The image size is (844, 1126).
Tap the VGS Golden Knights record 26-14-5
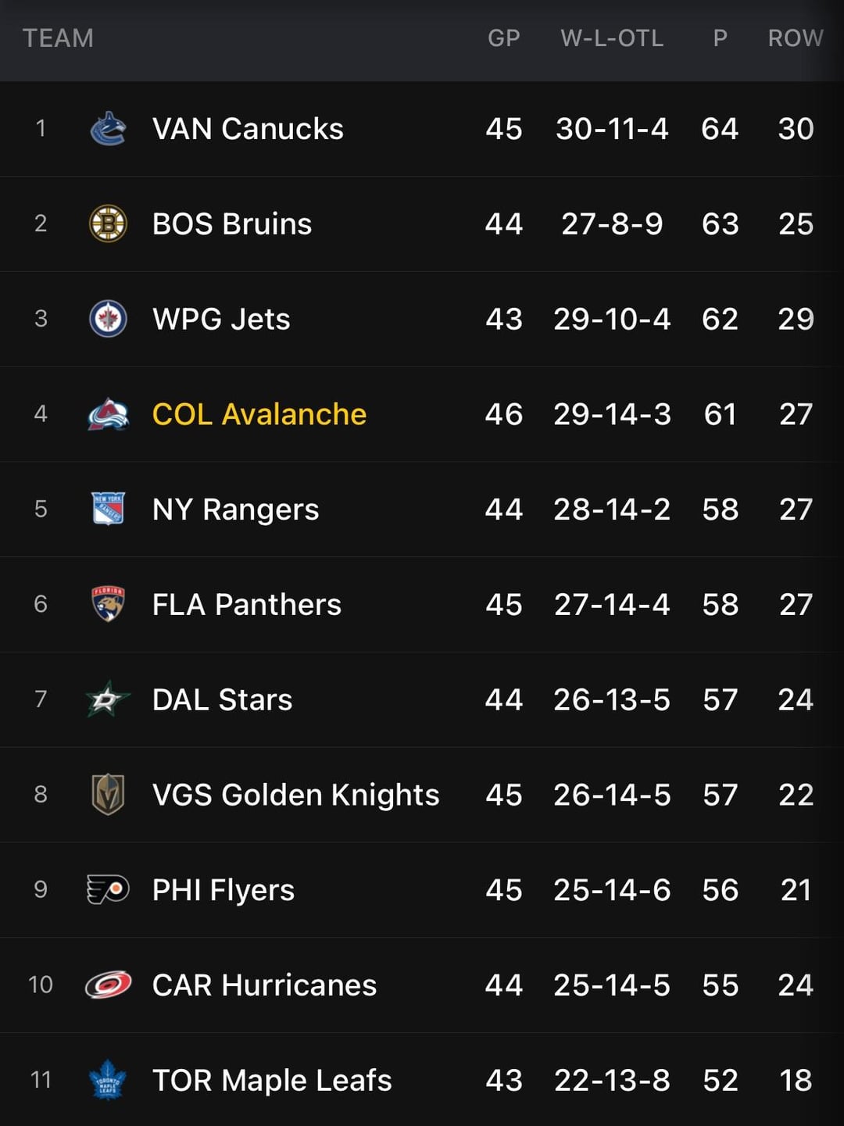(x=612, y=795)
